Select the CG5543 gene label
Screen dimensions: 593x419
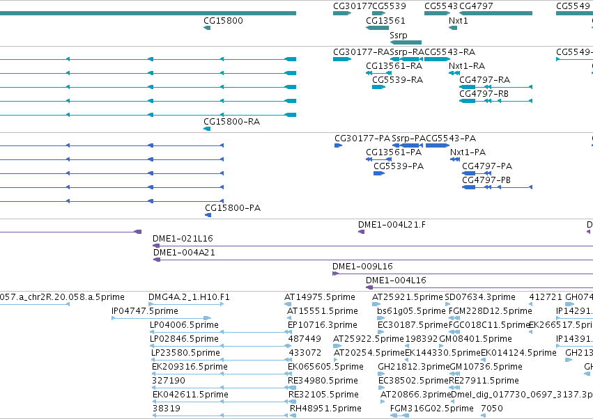tap(441, 6)
